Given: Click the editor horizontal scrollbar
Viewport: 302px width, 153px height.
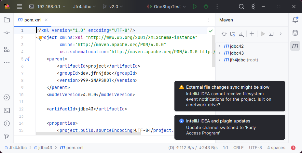Looking at the screenshot, I should coord(89,134).
